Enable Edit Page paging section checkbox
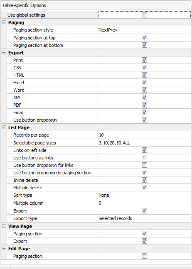The height and width of the screenshot is (269, 192). (144, 256)
